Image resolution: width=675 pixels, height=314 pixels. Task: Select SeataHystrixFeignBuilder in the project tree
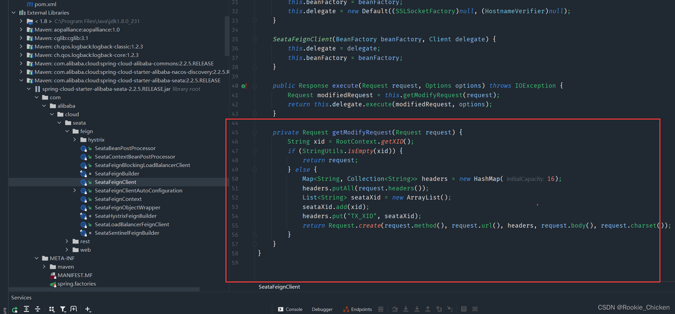(x=126, y=216)
